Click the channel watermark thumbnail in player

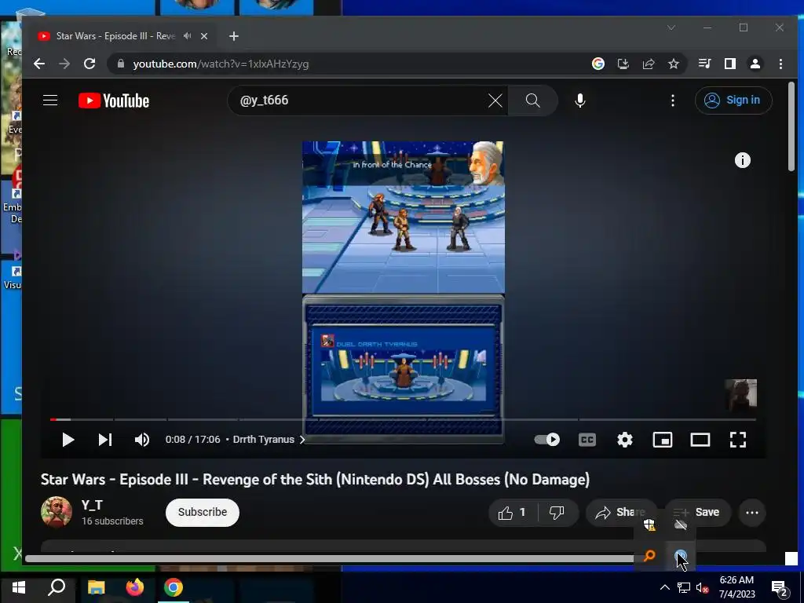click(740, 395)
